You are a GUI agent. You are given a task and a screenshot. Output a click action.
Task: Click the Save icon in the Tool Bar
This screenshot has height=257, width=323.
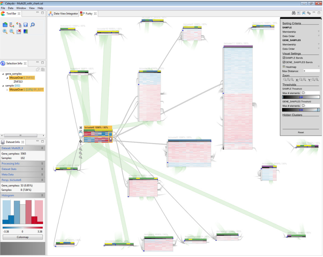(25, 25)
